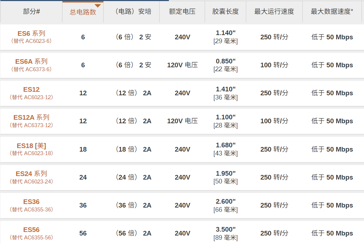Click 低于 50 Mbps in the ES6 系列 row
364x244 pixels.
point(332,37)
